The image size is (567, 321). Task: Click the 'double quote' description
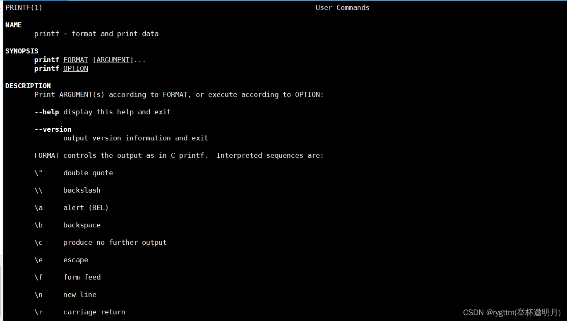[x=88, y=173]
